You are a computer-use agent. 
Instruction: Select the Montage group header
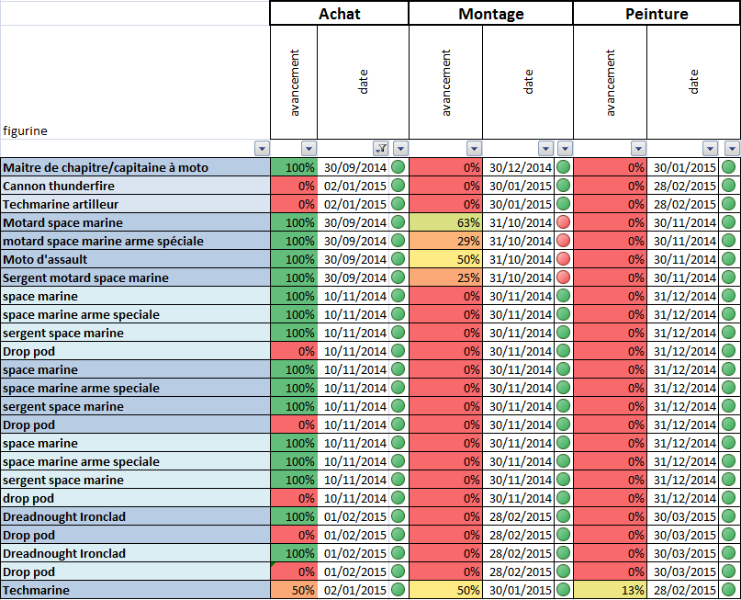pyautogui.click(x=491, y=13)
